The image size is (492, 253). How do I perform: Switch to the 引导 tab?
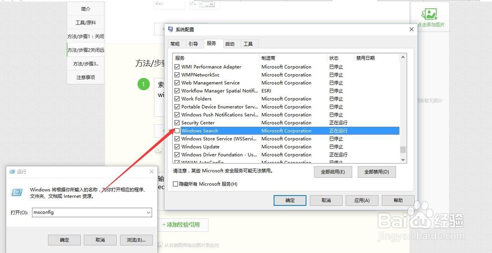(x=193, y=44)
